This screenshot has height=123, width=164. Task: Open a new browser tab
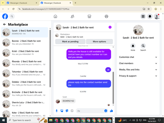[x=75, y=3]
